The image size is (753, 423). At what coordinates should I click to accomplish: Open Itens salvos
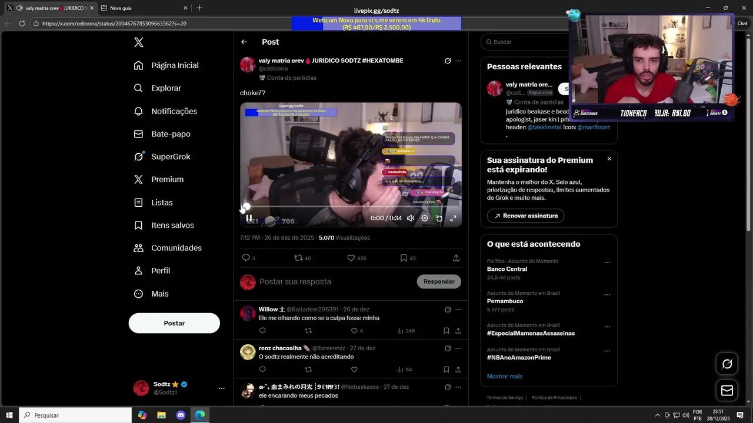tap(164, 225)
